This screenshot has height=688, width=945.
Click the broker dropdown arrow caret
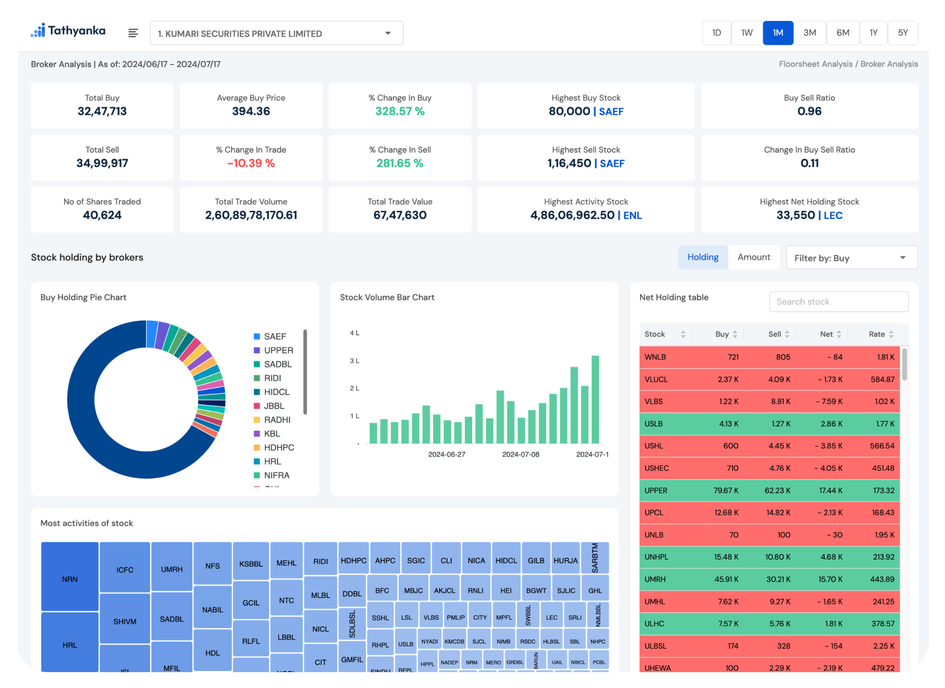[388, 33]
